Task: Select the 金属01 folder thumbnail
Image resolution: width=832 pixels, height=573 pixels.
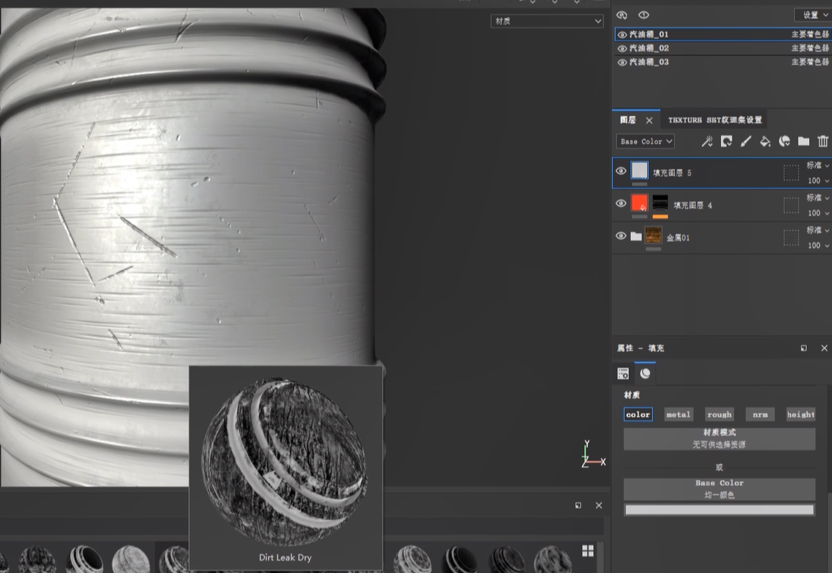Action: point(653,236)
